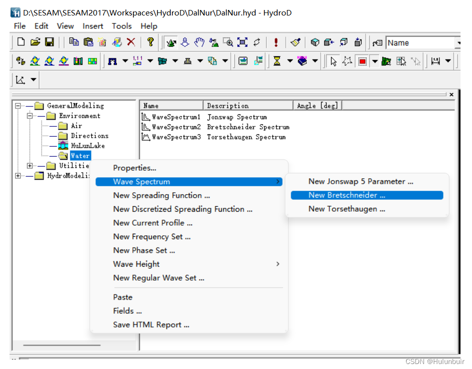Open dropdown arrow beside the dimension icon

448,61
